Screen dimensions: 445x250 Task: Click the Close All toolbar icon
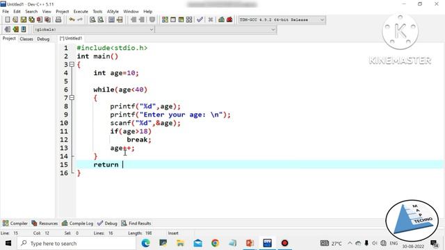pos(48,19)
